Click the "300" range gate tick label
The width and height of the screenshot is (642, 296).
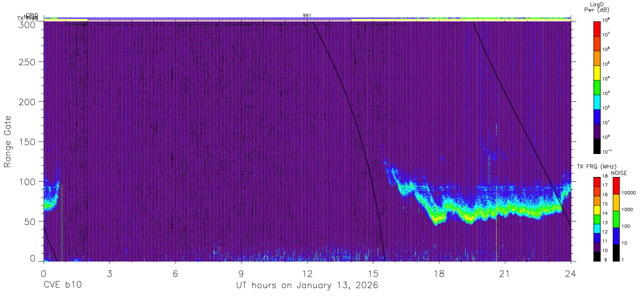click(x=28, y=25)
